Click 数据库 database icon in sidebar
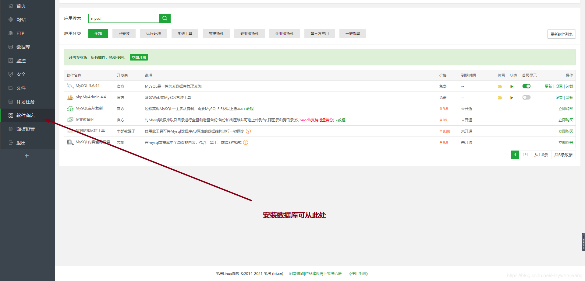This screenshot has width=585, height=281. (11, 47)
